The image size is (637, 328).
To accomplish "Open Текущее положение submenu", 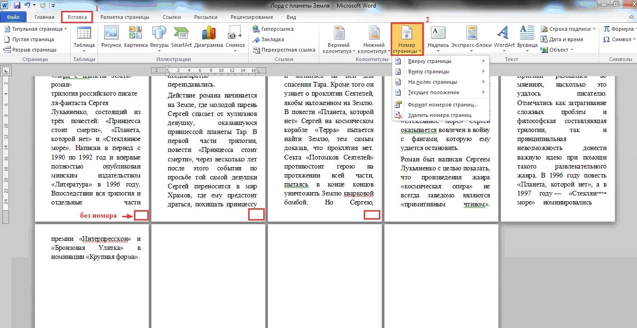I will click(x=440, y=92).
